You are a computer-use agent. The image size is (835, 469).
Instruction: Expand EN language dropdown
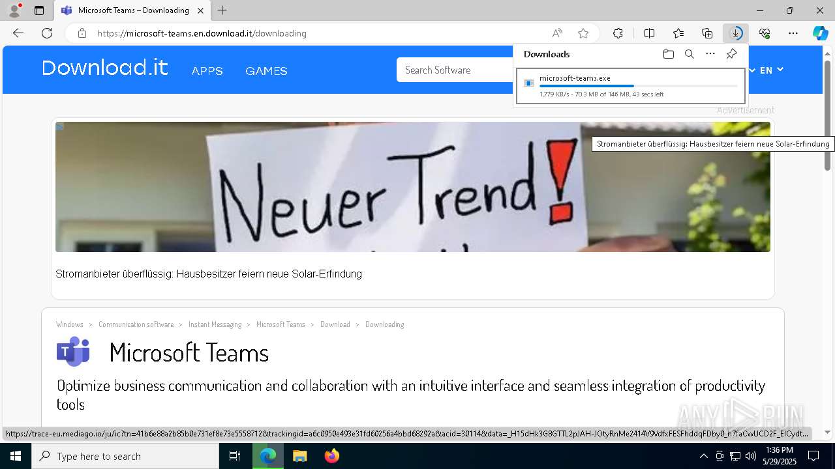772,70
